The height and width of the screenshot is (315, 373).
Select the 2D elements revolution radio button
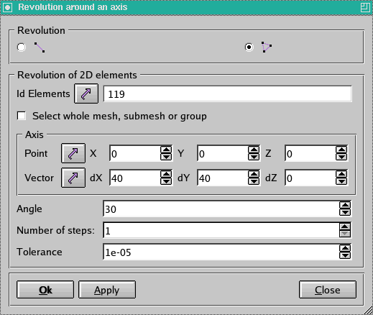coord(249,47)
